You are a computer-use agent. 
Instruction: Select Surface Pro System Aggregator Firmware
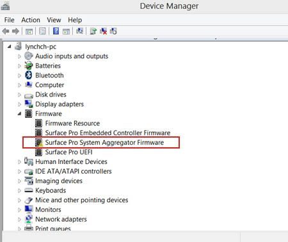(104, 142)
